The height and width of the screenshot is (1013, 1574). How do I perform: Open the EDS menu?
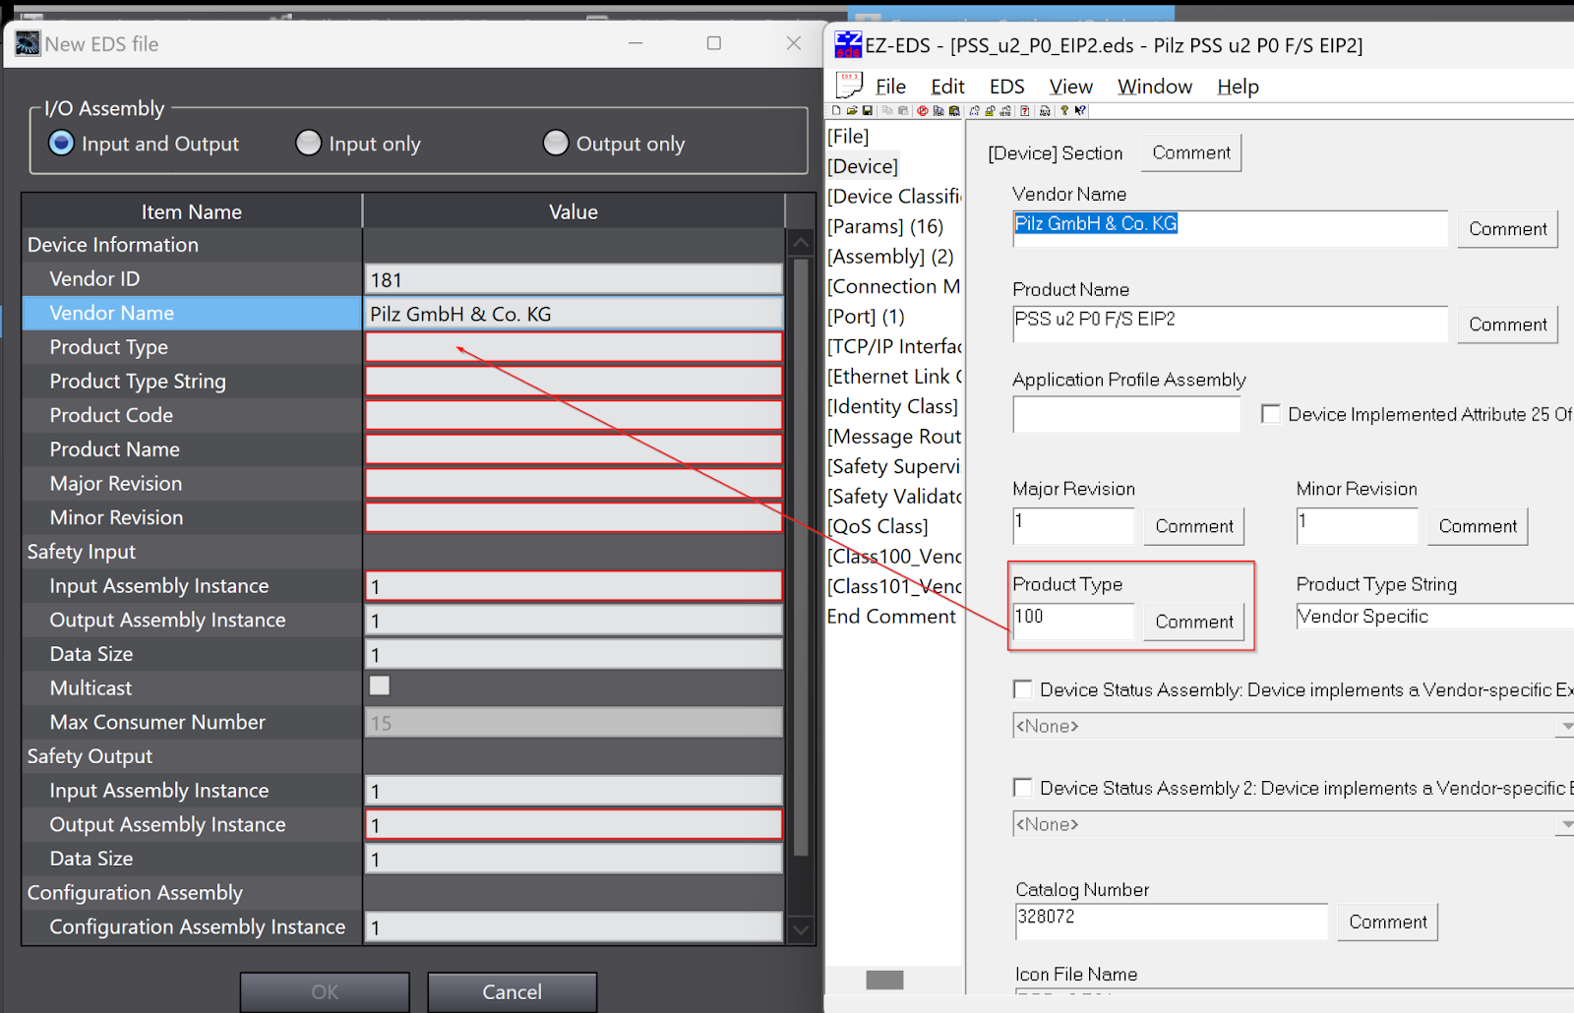tap(1006, 87)
